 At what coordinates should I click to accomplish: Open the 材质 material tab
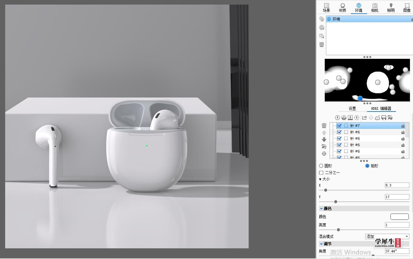[x=343, y=7]
